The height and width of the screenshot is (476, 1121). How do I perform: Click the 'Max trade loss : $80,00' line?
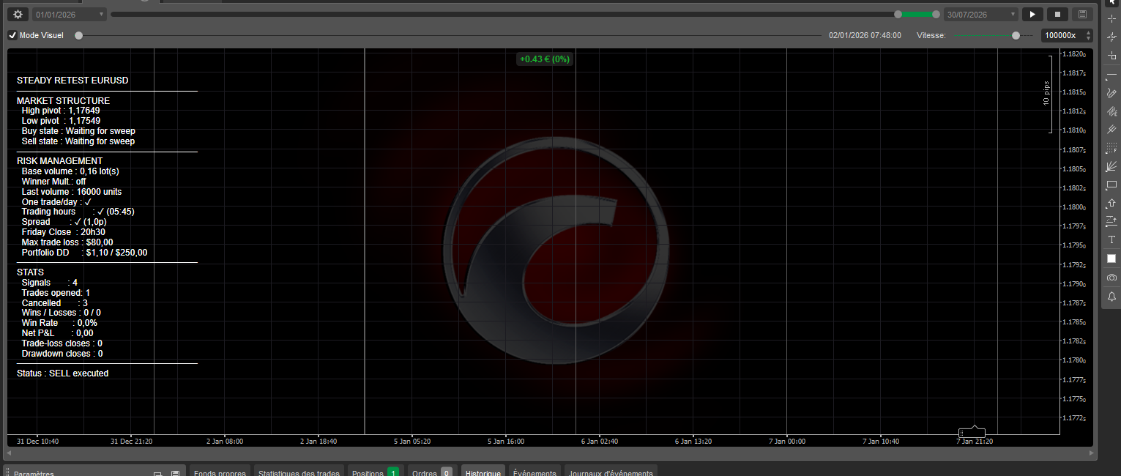[67, 242]
